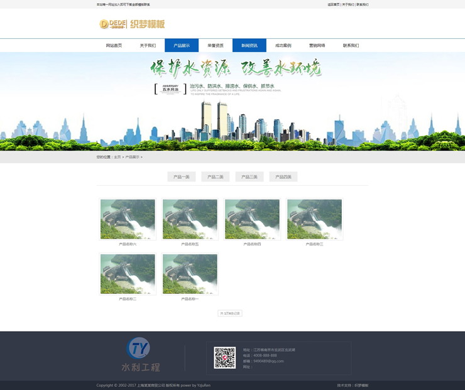Viewport: 465px width, 390px height.
Task: Navigate to 营销网络 in the menu
Action: tap(317, 46)
